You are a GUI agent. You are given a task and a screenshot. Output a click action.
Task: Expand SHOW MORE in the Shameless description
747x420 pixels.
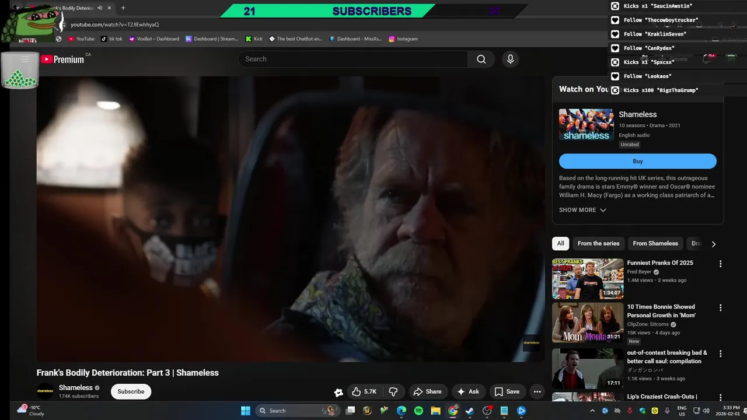582,210
